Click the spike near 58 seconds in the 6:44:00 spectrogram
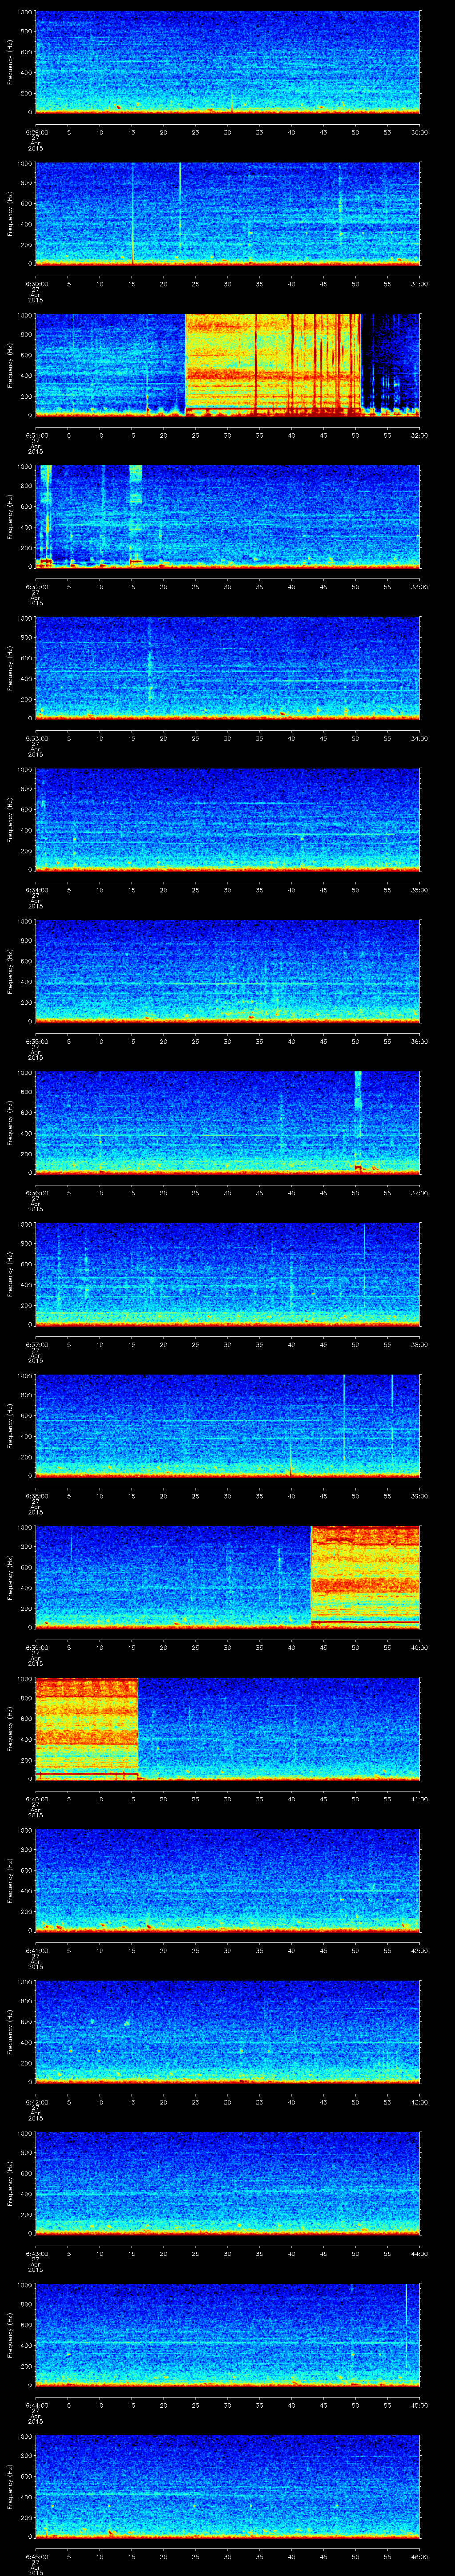This screenshot has width=455, height=2576. pyautogui.click(x=406, y=2325)
